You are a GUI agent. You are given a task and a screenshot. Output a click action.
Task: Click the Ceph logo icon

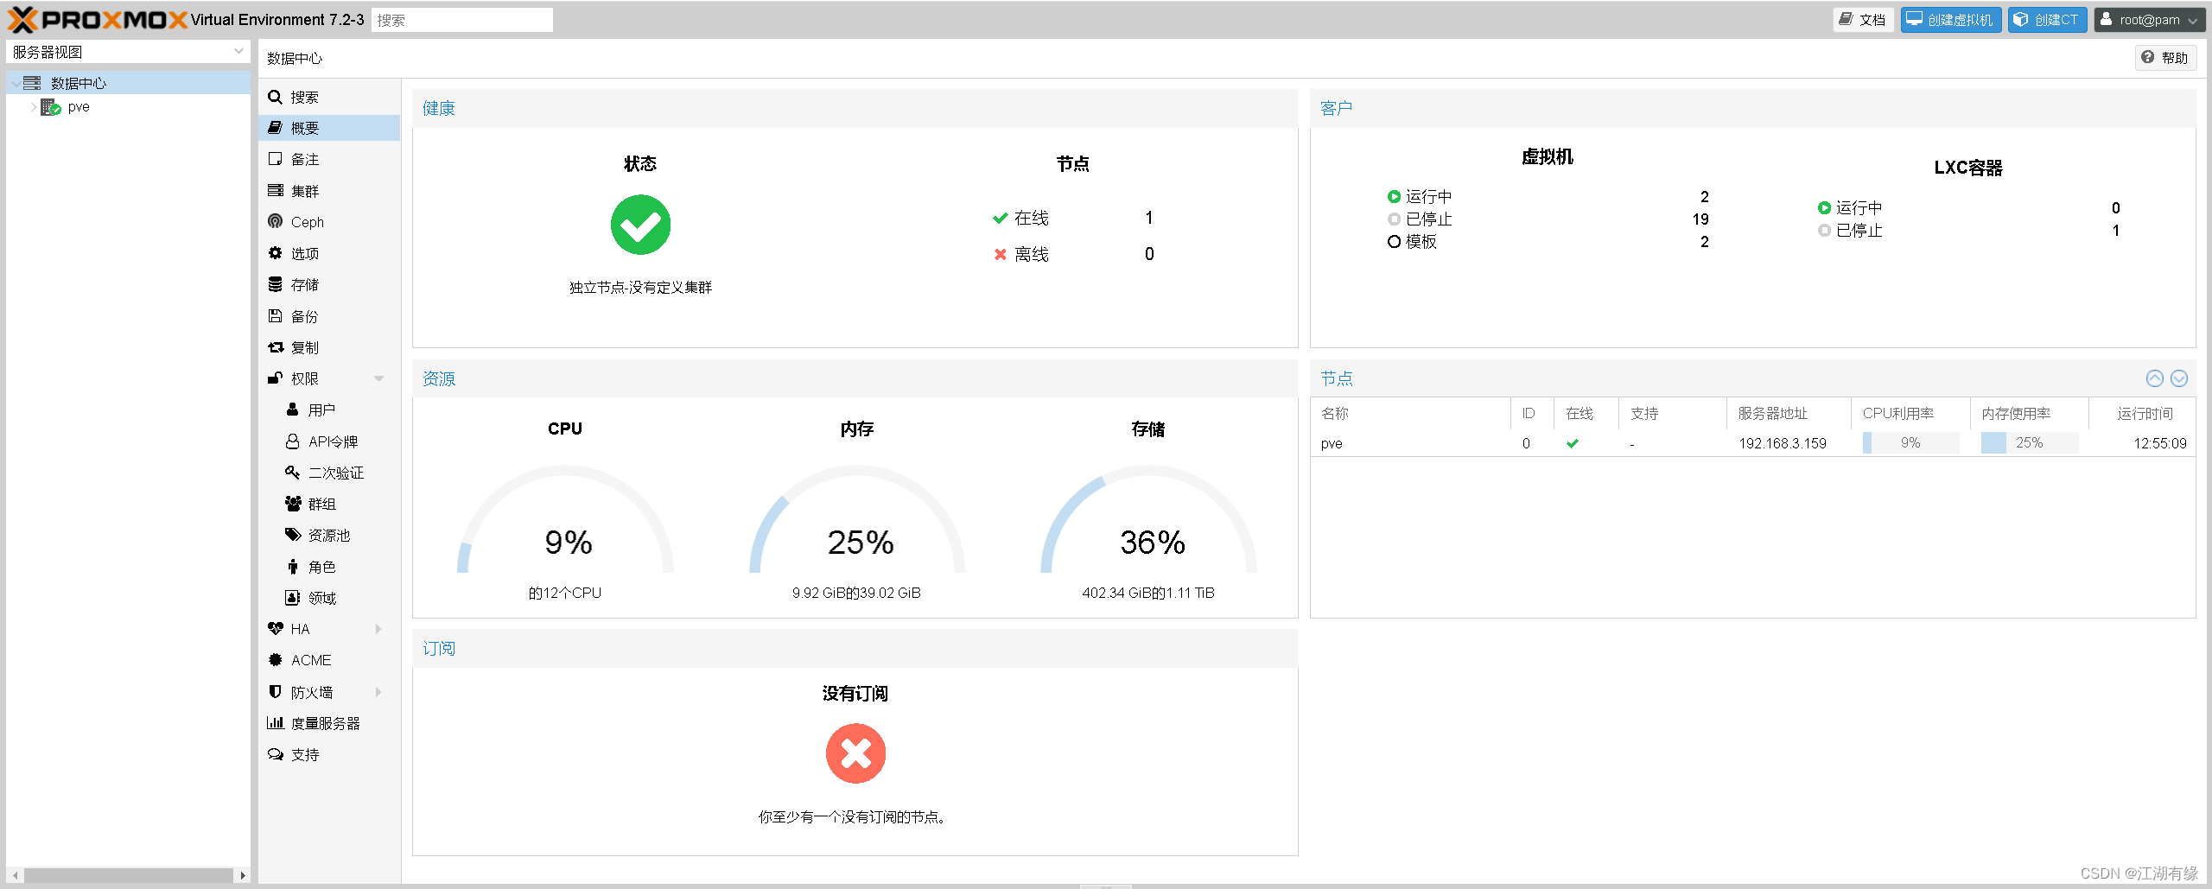(x=275, y=222)
